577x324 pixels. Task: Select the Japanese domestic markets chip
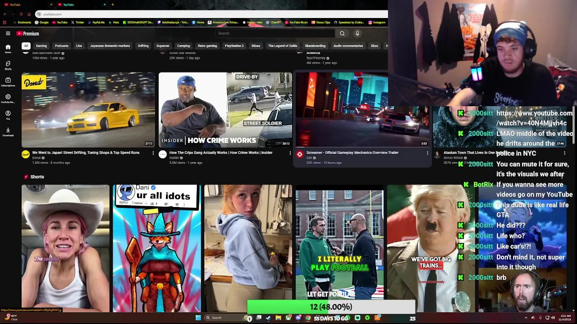[x=110, y=45]
